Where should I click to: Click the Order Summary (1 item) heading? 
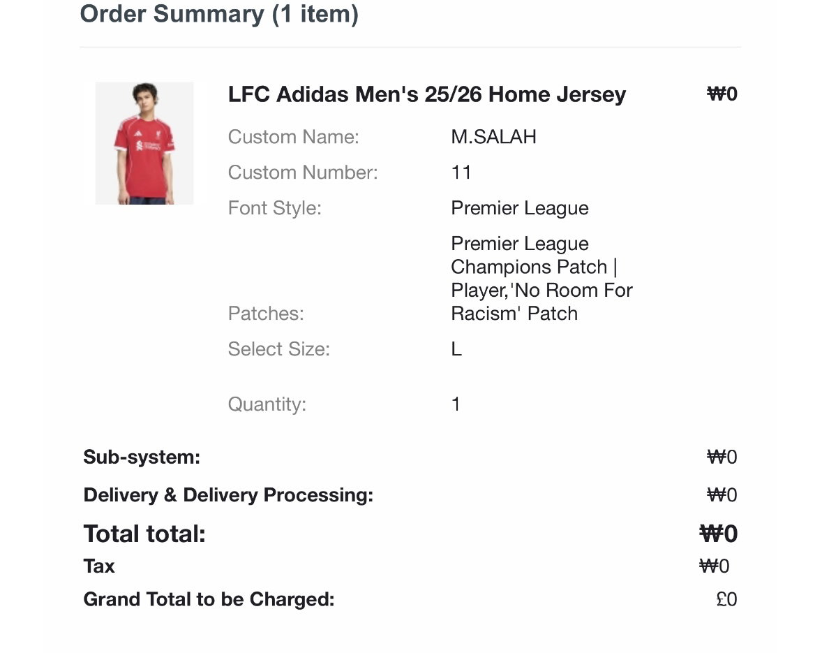coord(219,14)
